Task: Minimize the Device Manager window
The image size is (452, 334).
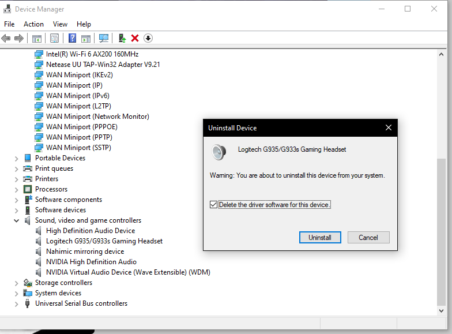Action: tap(382, 9)
